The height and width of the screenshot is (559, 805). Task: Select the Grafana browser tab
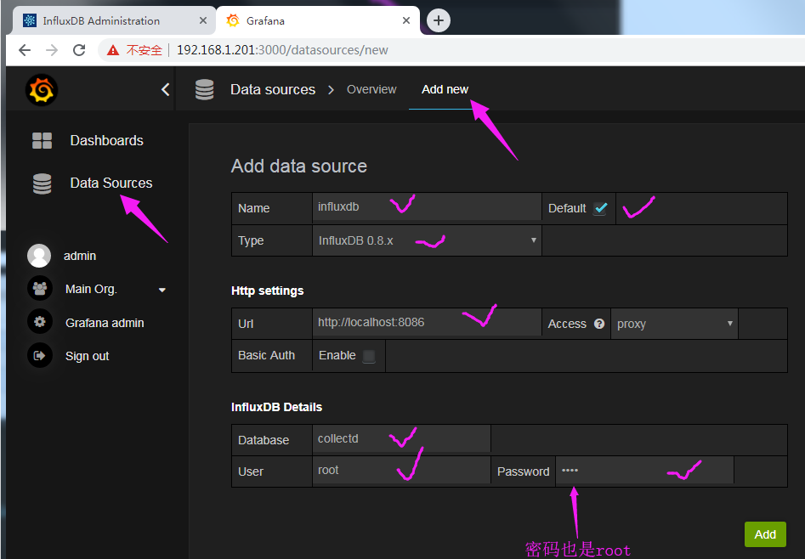pos(318,20)
